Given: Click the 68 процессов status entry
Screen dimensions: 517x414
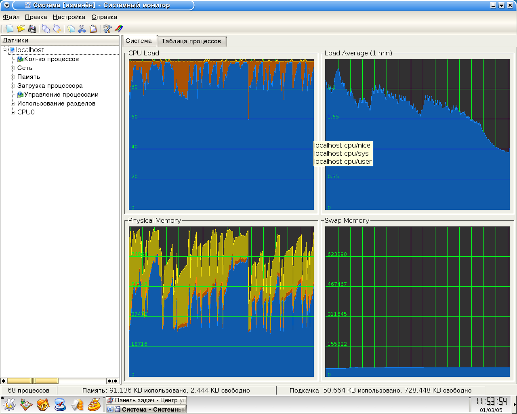Looking at the screenshot, I should (28, 391).
